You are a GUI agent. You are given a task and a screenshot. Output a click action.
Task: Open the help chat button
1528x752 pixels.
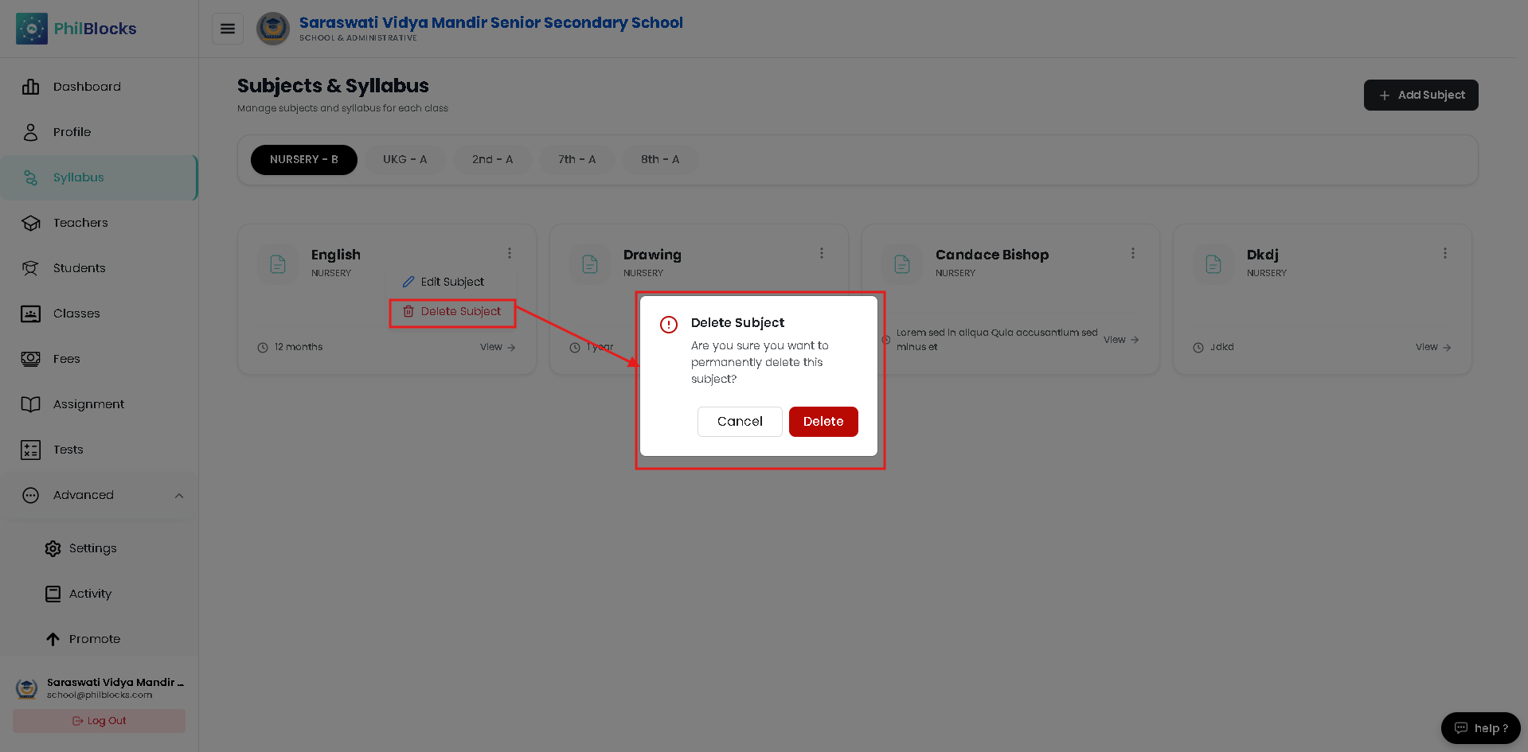[x=1481, y=728]
